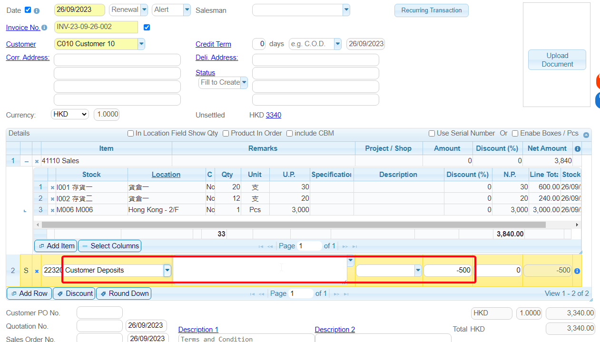Click the info icon beside Date checkbox
Screen dimensions: 600x342
[37, 10]
